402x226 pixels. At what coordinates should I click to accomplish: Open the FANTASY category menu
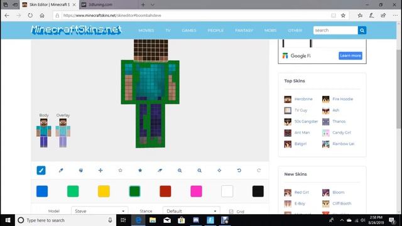tap(244, 30)
